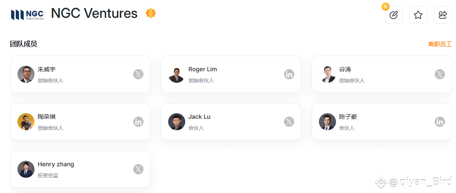Click the NGC Ventures logo
The image size is (456, 193).
[x=27, y=14]
